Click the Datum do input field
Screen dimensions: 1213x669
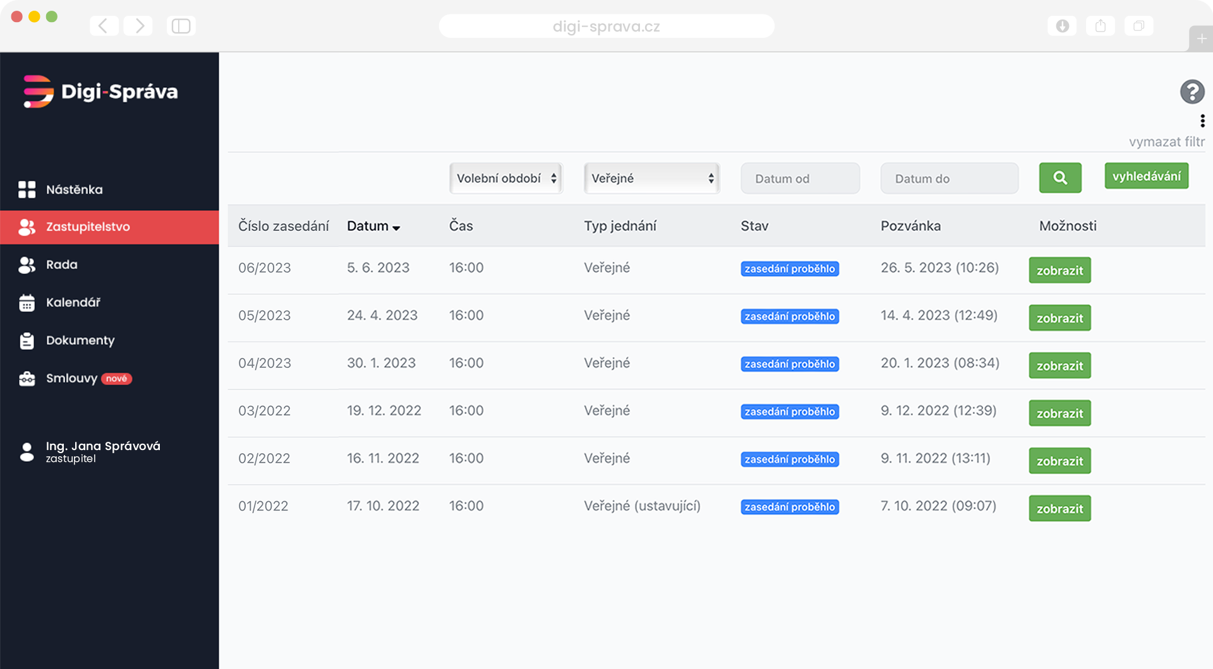(x=950, y=179)
